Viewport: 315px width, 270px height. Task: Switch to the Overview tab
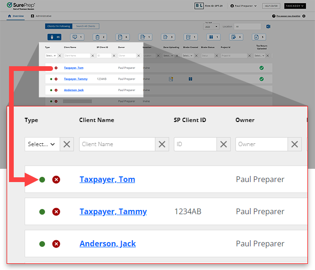(16, 16)
